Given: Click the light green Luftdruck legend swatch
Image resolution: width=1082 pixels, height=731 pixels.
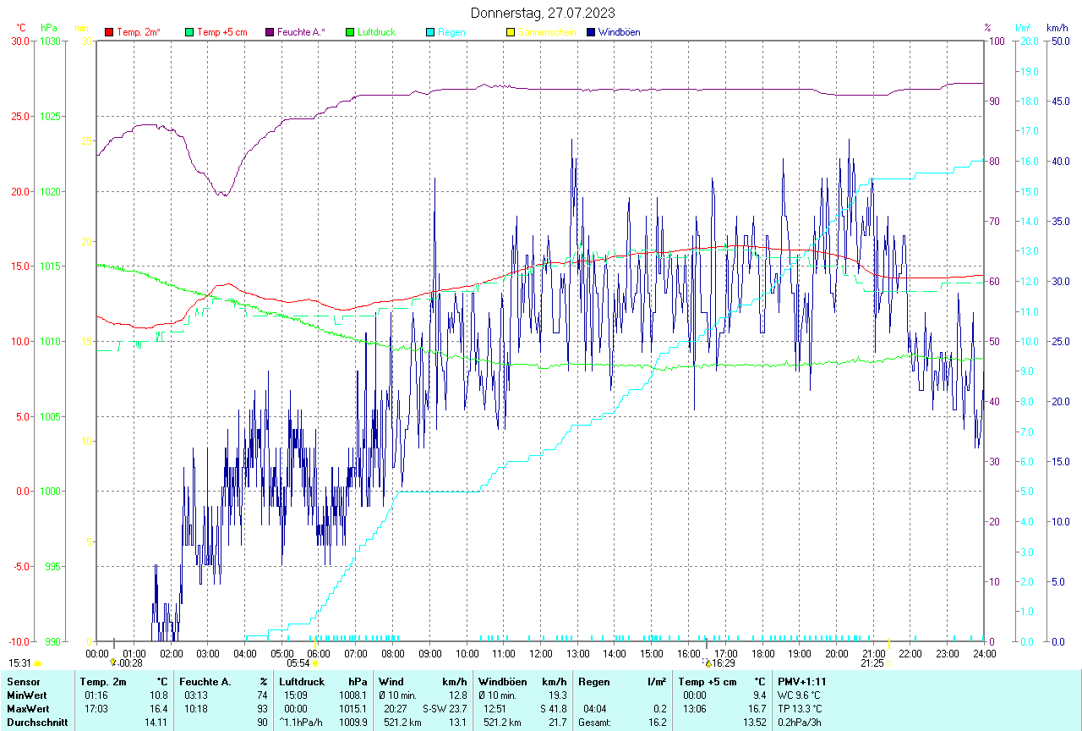Looking at the screenshot, I should [350, 32].
